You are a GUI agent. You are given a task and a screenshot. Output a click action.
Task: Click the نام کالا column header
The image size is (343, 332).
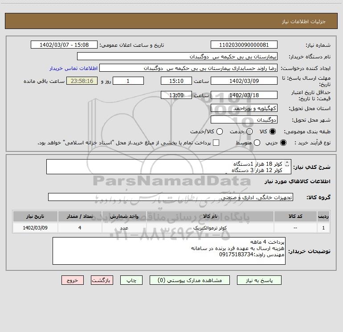coord(210,216)
